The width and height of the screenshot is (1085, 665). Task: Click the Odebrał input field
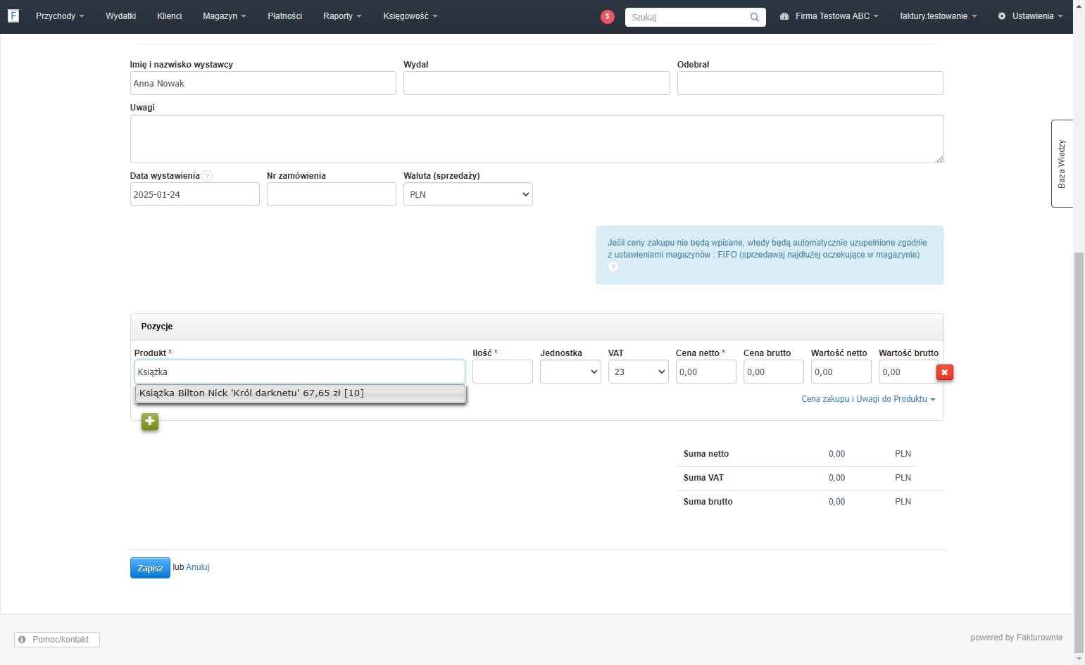tap(810, 83)
